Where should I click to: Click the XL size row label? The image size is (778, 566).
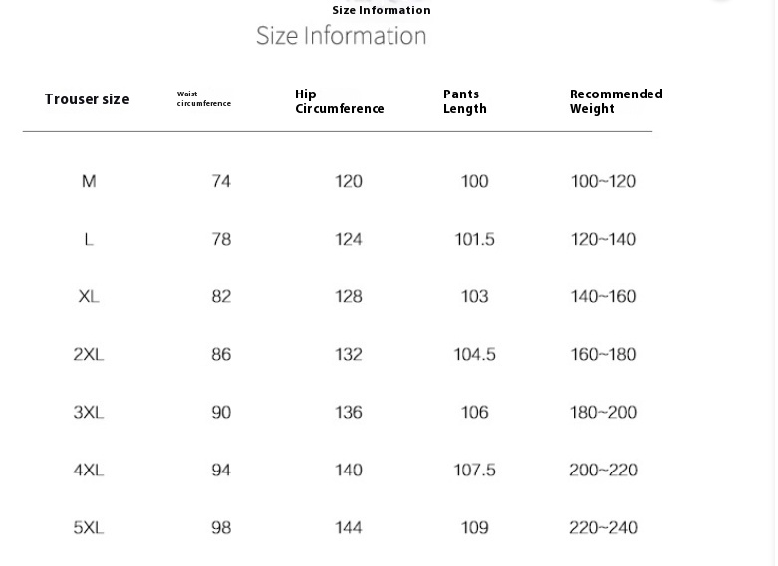(89, 296)
